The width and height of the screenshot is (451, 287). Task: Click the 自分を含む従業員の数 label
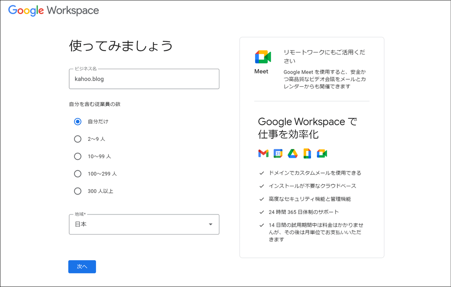[95, 104]
